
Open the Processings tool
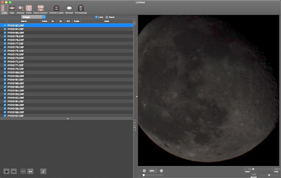point(81,10)
